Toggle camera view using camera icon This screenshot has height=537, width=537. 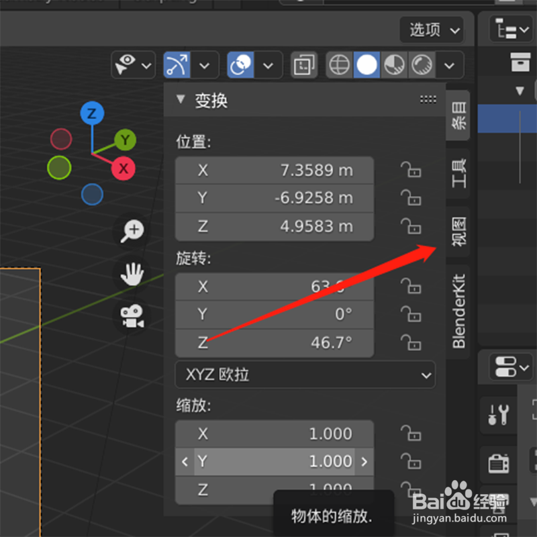coord(132,317)
